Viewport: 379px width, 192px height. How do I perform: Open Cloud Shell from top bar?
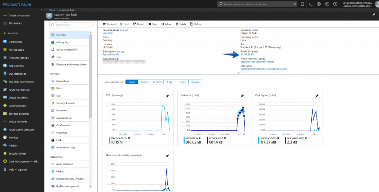(311, 4)
